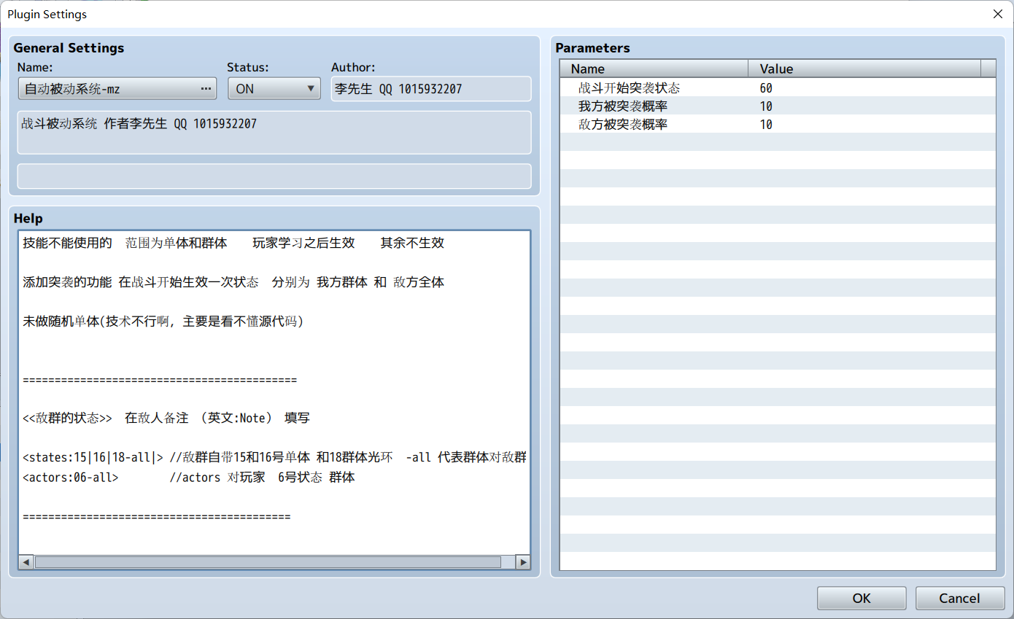Click the empty field below the description
The height and width of the screenshot is (619, 1014).
(x=274, y=176)
